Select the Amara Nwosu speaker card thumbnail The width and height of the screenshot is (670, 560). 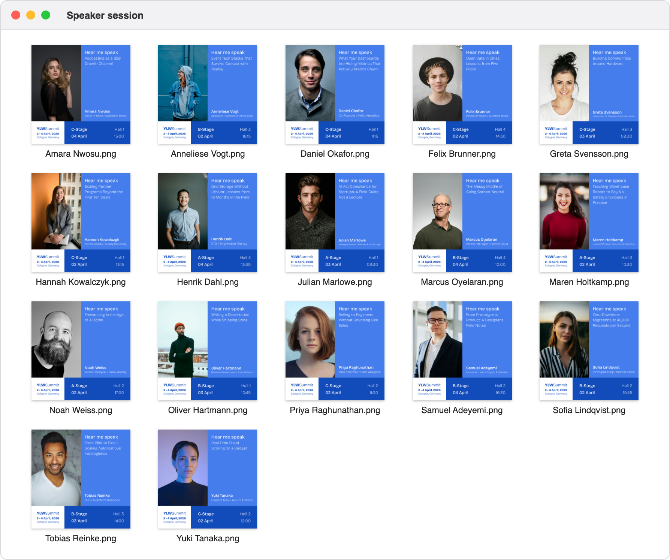tap(81, 94)
